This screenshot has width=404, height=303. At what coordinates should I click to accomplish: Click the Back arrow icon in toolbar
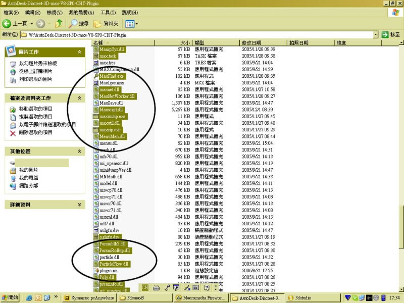click(x=7, y=24)
